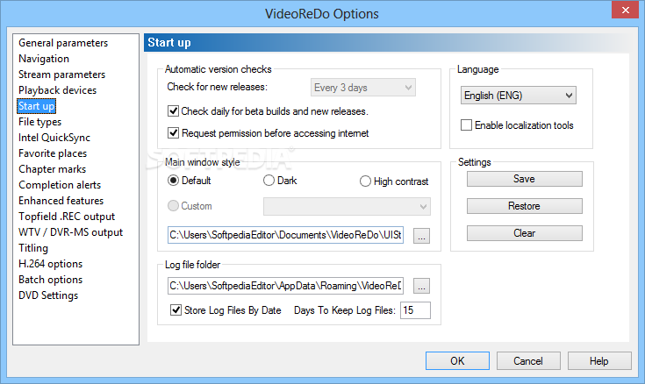Toggle daily check for beta builds

(x=173, y=111)
